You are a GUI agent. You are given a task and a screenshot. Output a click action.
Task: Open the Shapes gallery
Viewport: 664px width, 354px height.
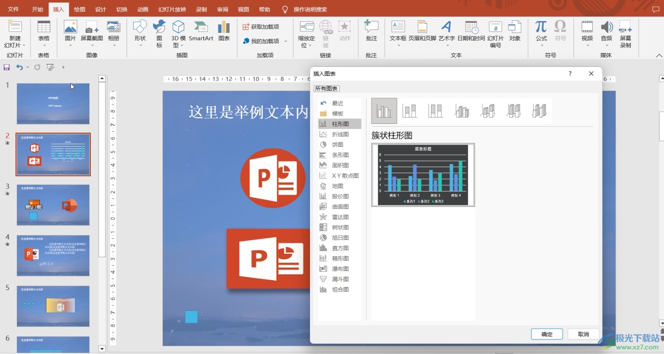(140, 33)
